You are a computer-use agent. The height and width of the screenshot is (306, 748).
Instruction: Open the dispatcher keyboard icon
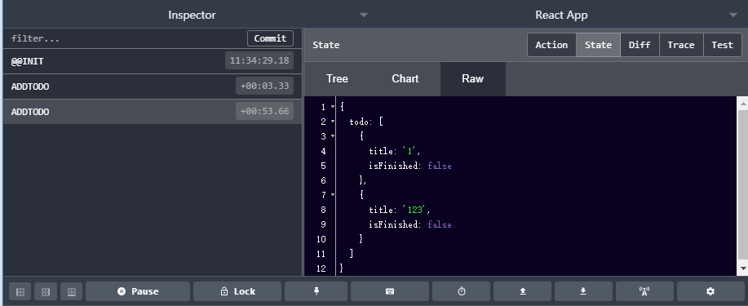point(389,291)
